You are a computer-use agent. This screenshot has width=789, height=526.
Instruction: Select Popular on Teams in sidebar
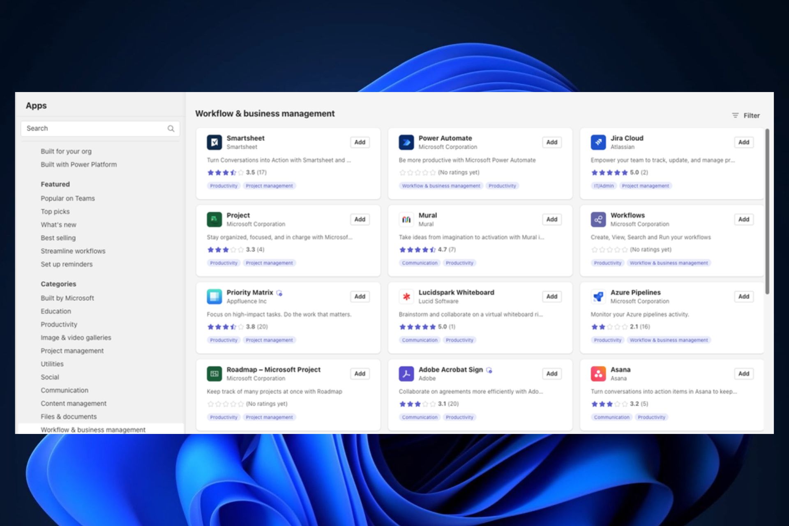(x=68, y=198)
